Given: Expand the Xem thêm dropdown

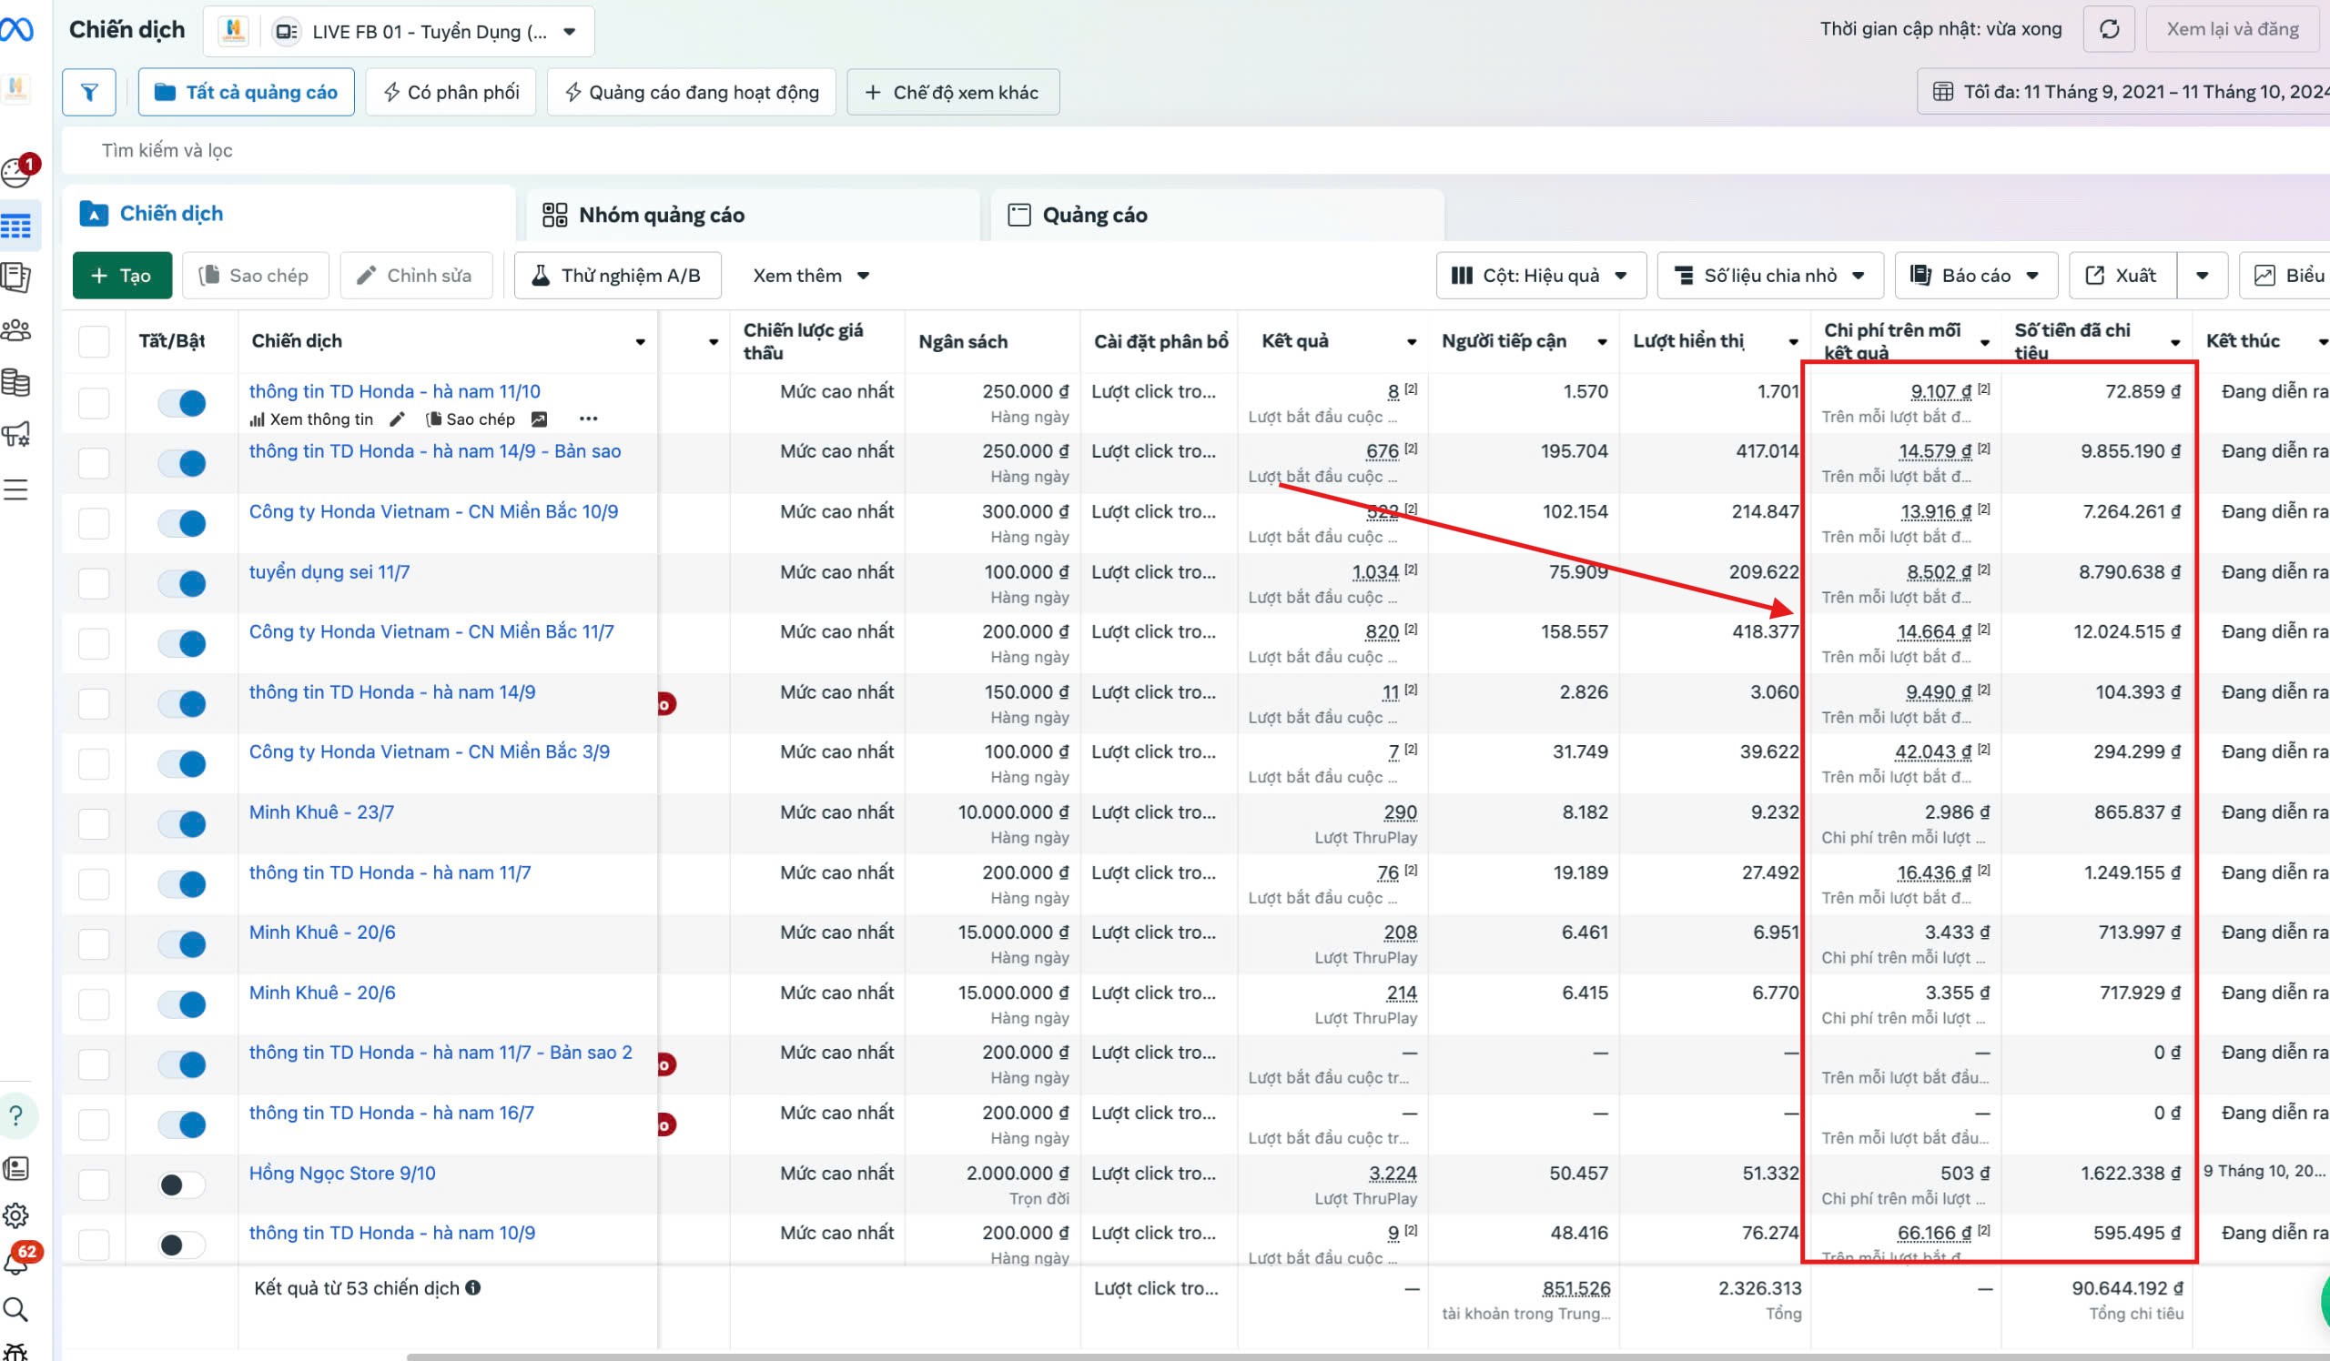Looking at the screenshot, I should tap(811, 276).
